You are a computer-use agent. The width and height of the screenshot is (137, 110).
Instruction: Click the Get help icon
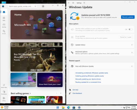70,90
